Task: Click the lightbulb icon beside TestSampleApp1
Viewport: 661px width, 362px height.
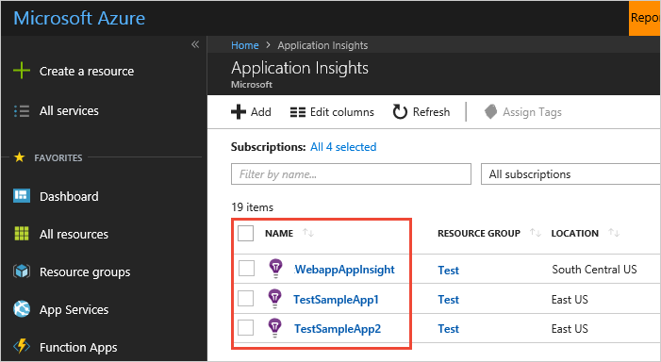Action: tap(274, 299)
